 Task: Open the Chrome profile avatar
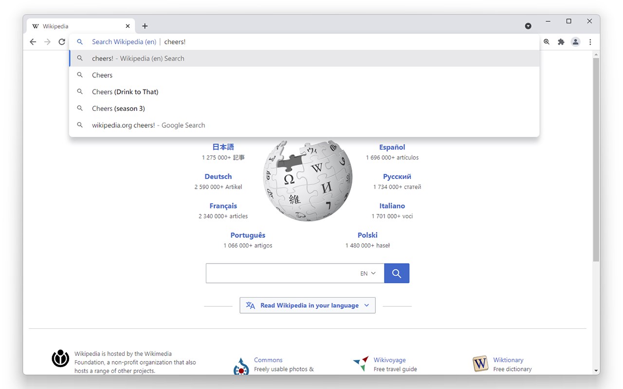click(576, 42)
